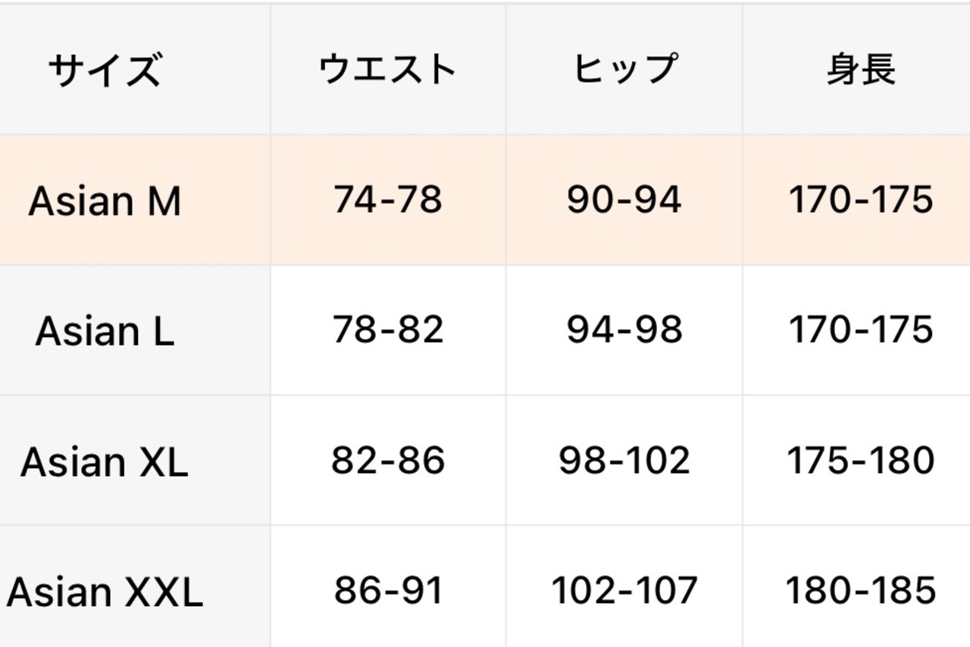970x647 pixels.
Task: Click height value 175-180
Action: point(861,460)
